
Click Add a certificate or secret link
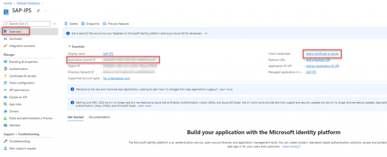(x=322, y=53)
